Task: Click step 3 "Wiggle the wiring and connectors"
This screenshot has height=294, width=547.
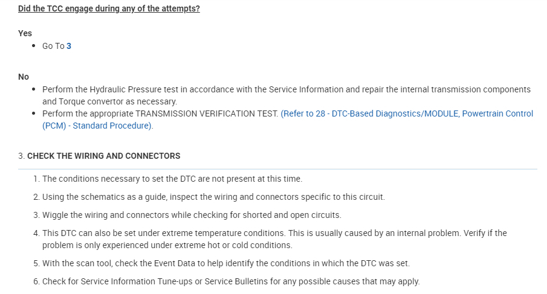Action: click(x=191, y=215)
